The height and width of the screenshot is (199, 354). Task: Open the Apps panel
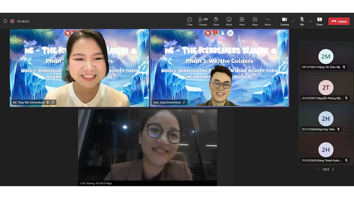click(x=255, y=21)
